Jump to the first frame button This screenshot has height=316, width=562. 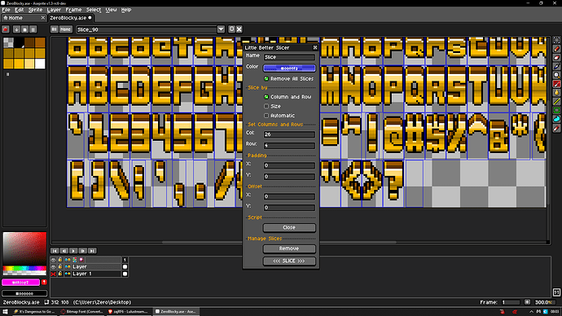(x=55, y=251)
